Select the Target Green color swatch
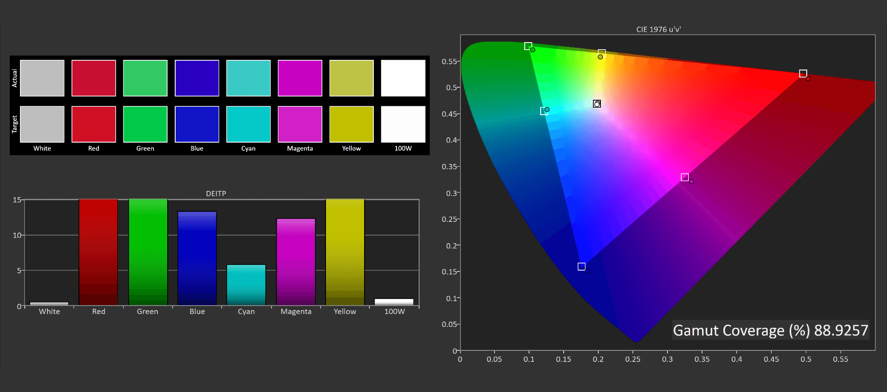 pos(145,124)
